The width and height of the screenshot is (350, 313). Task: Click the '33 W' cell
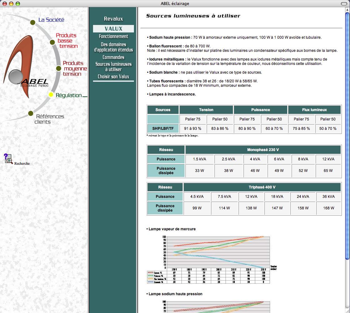200,171
